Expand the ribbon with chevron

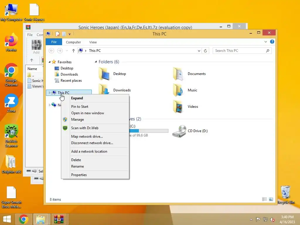[x=265, y=42]
